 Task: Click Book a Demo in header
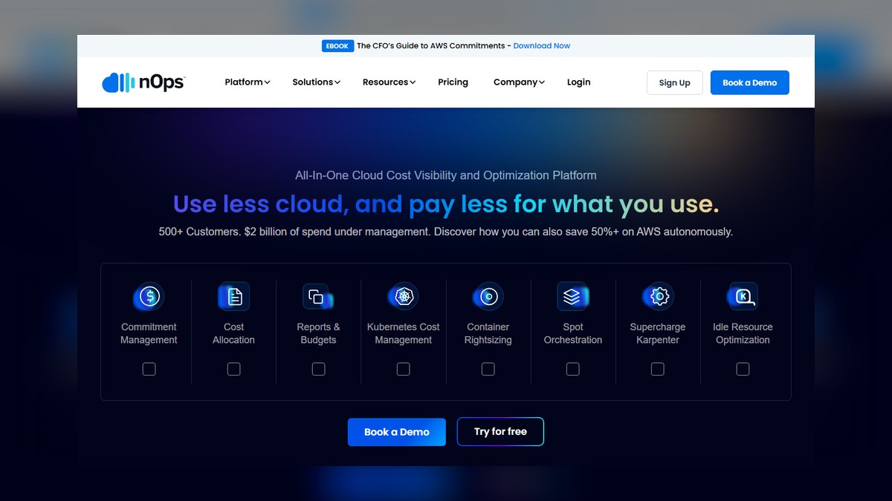pos(749,82)
